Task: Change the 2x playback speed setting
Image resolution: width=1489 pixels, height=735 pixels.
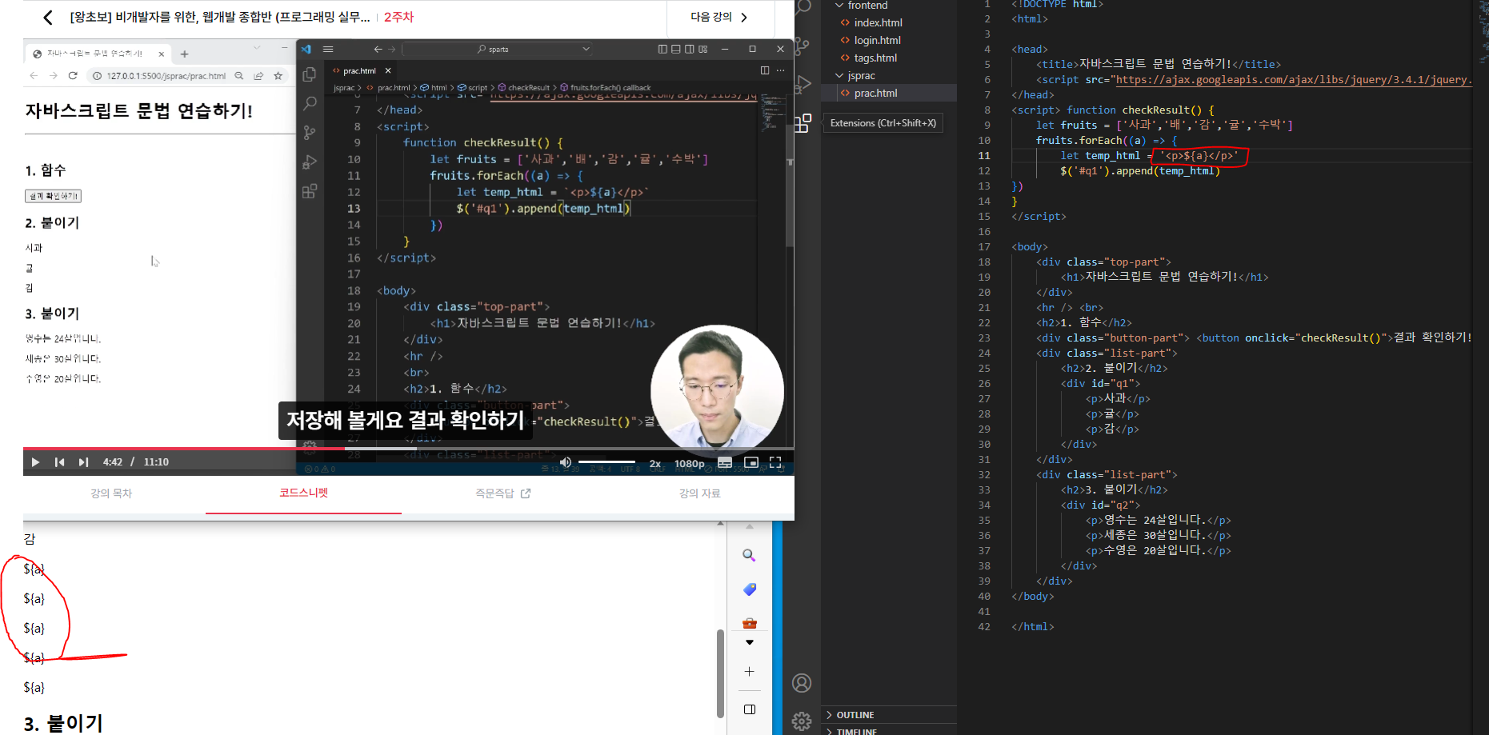Action: [x=655, y=463]
